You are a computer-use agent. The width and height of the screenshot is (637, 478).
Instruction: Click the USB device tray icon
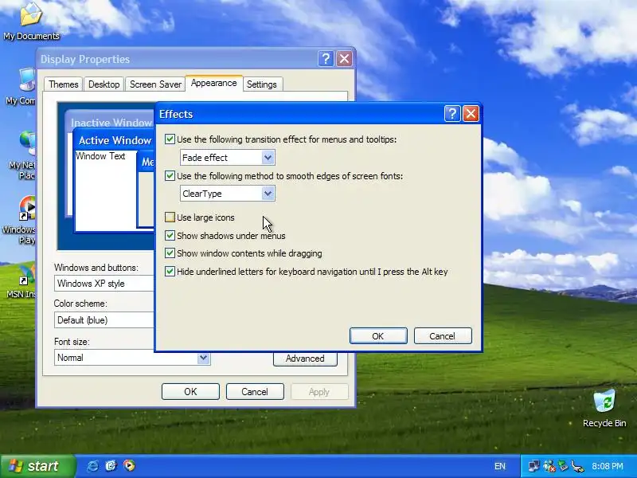tap(577, 466)
